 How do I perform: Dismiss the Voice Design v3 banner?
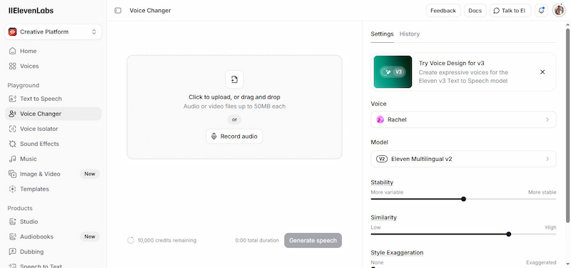(542, 72)
